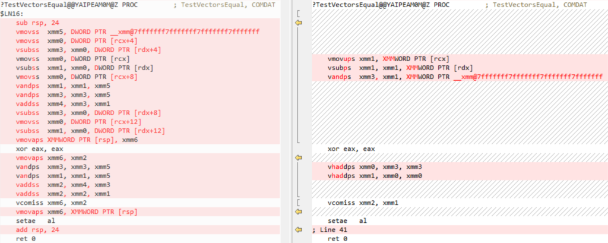Click the gutter bracket beside the right PROC header
Image resolution: width=608 pixels, height=243 pixels.
(297, 12)
